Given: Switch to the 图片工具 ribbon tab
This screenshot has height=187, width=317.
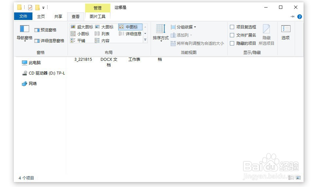Looking at the screenshot, I should (98, 17).
